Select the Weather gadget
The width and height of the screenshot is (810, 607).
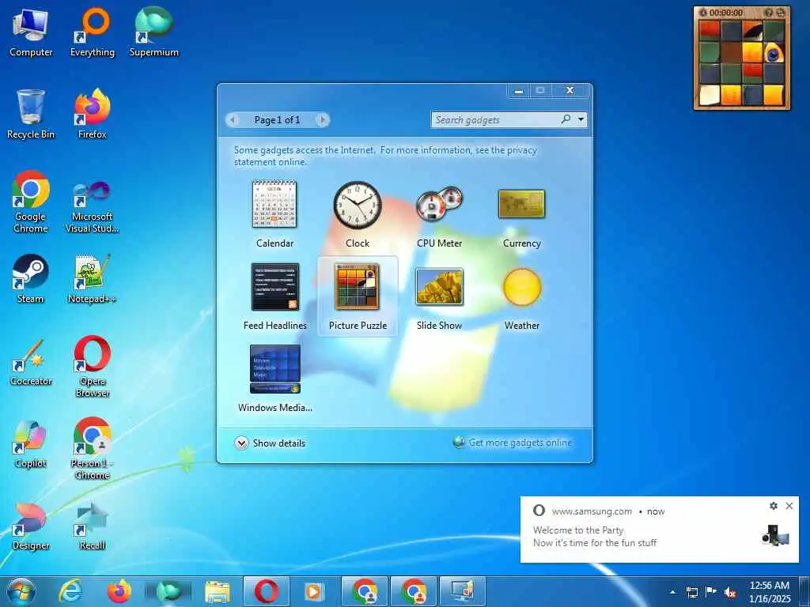tap(522, 296)
